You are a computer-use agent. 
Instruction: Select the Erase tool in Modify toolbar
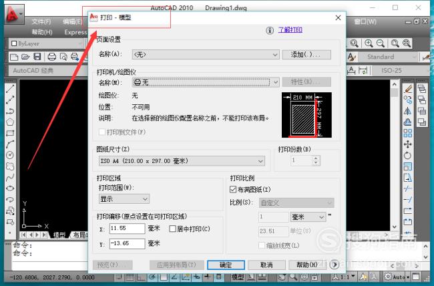(x=408, y=89)
